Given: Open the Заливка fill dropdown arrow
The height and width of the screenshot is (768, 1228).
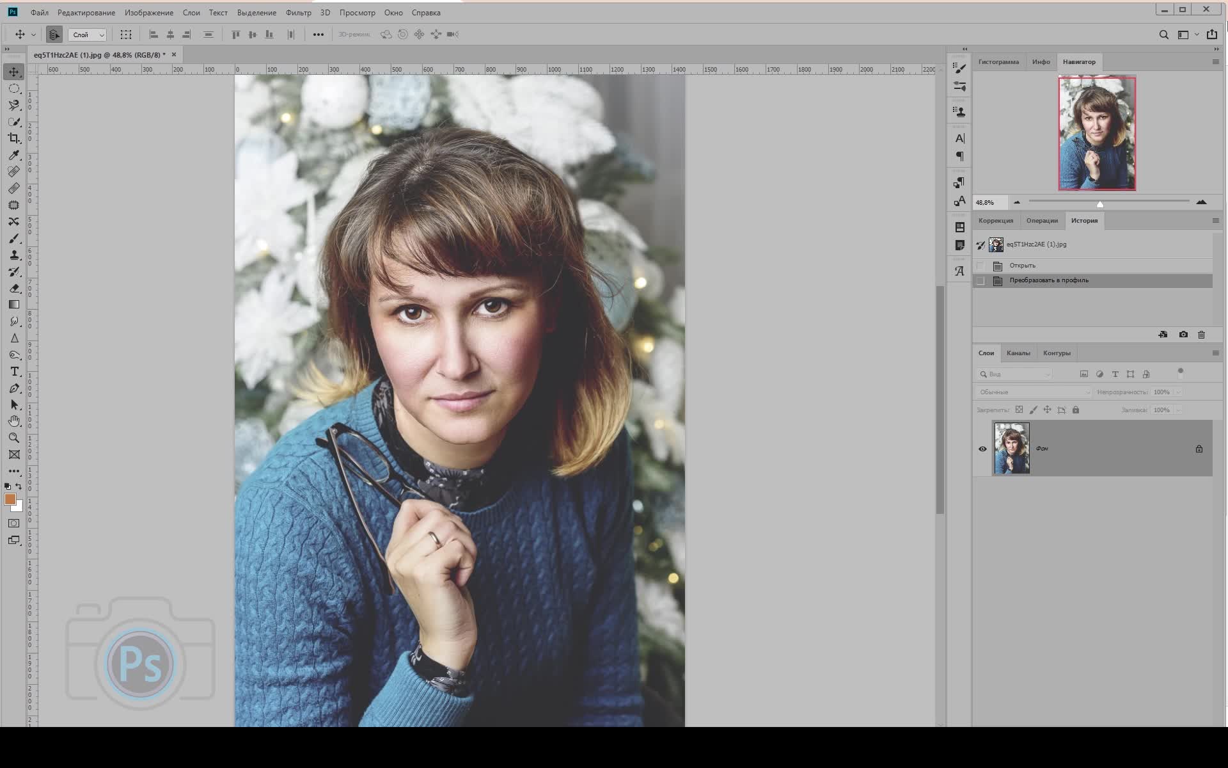Looking at the screenshot, I should click(1178, 410).
